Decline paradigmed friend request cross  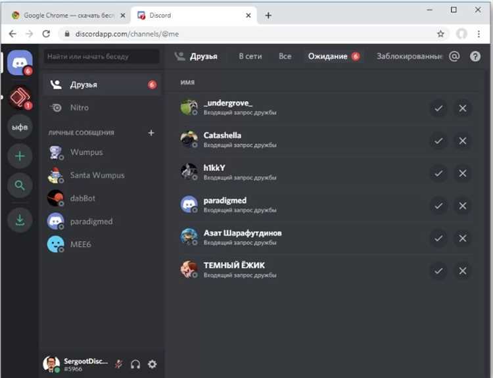(463, 206)
